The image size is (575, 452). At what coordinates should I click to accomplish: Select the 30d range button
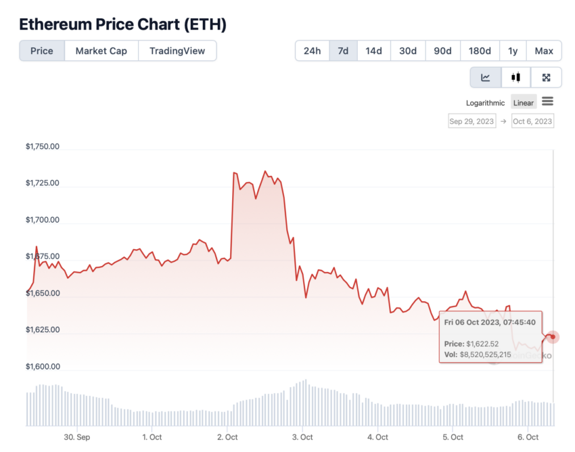408,51
